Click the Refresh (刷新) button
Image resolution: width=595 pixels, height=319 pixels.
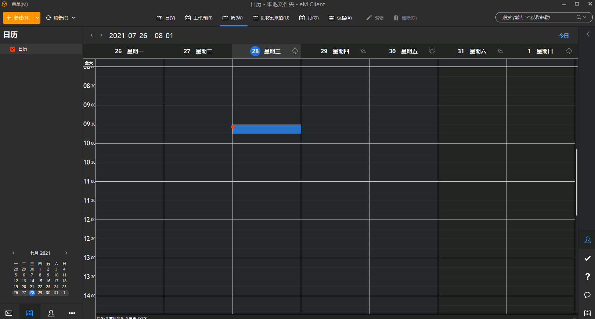click(57, 18)
